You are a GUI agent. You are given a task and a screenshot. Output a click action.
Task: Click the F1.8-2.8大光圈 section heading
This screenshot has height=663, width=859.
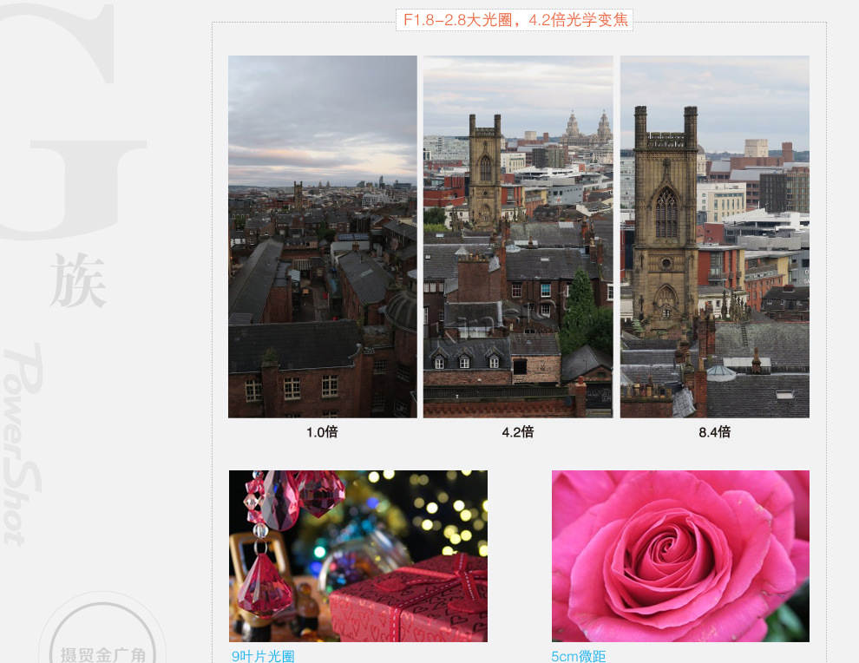click(x=515, y=20)
